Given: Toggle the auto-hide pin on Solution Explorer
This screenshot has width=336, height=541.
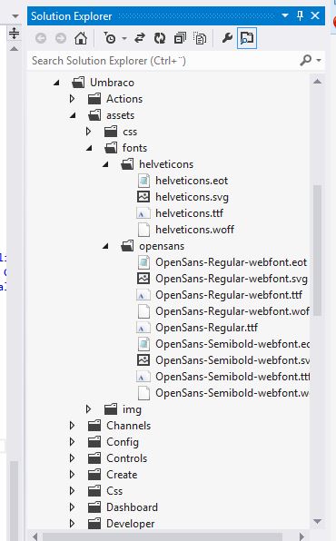Looking at the screenshot, I should pyautogui.click(x=300, y=15).
